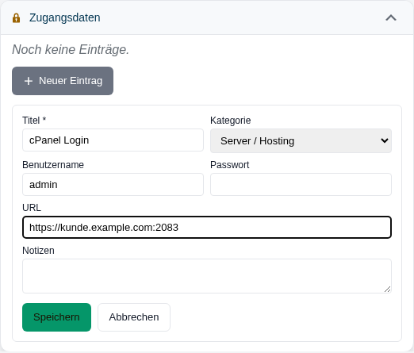Click the Zugangsdaten header title

[65, 17]
